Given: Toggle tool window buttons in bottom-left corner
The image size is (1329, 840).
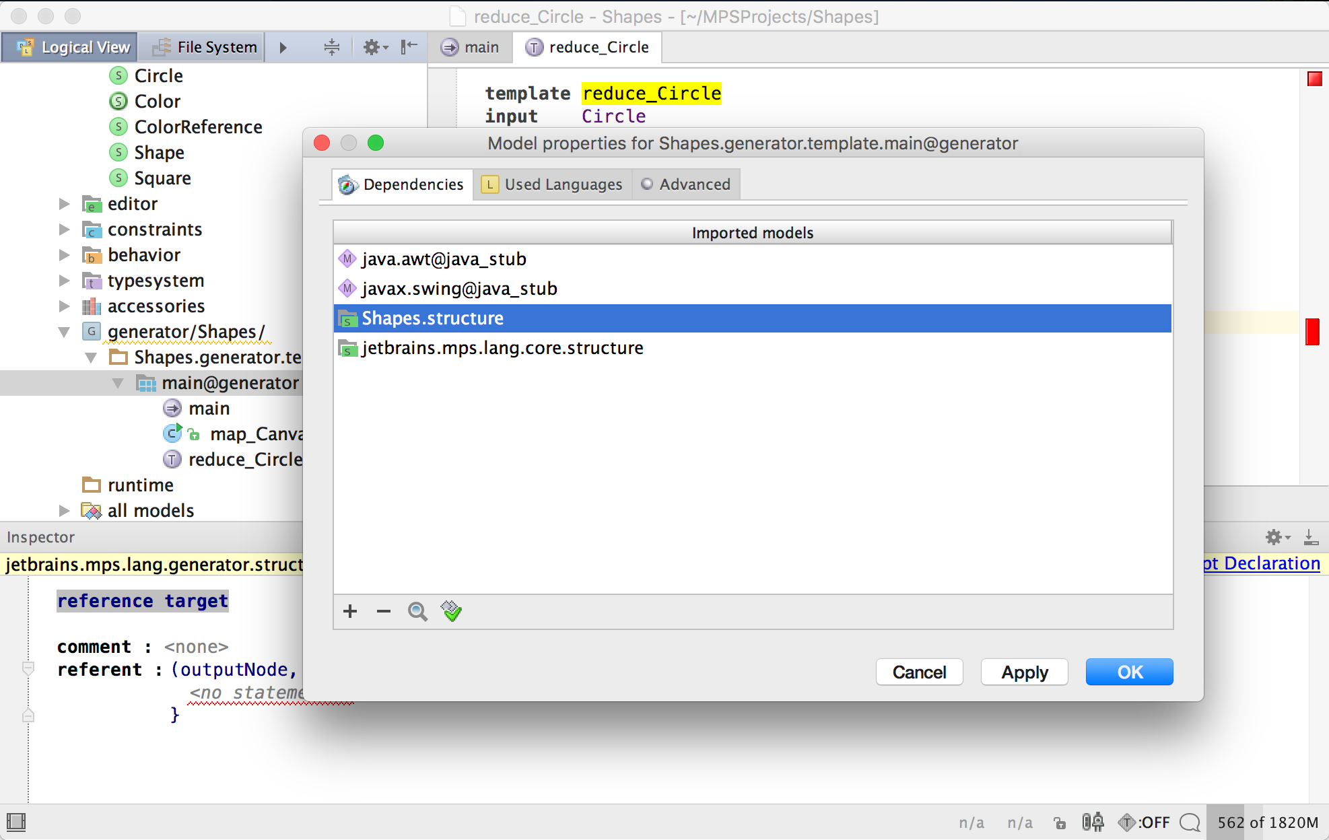Looking at the screenshot, I should coord(16,822).
